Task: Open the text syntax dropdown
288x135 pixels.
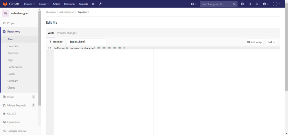Action: (271, 42)
